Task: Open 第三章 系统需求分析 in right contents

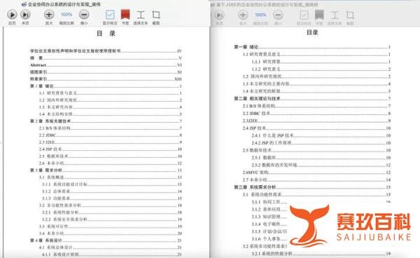Action: (x=313, y=187)
